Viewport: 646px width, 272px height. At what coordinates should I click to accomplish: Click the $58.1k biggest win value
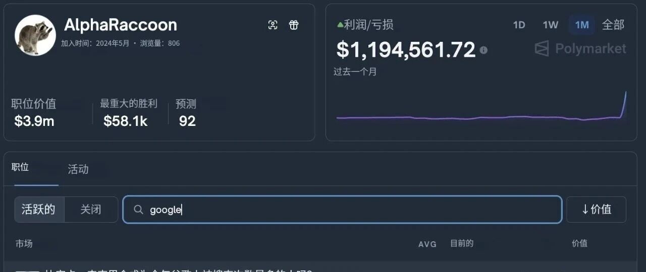click(x=126, y=121)
